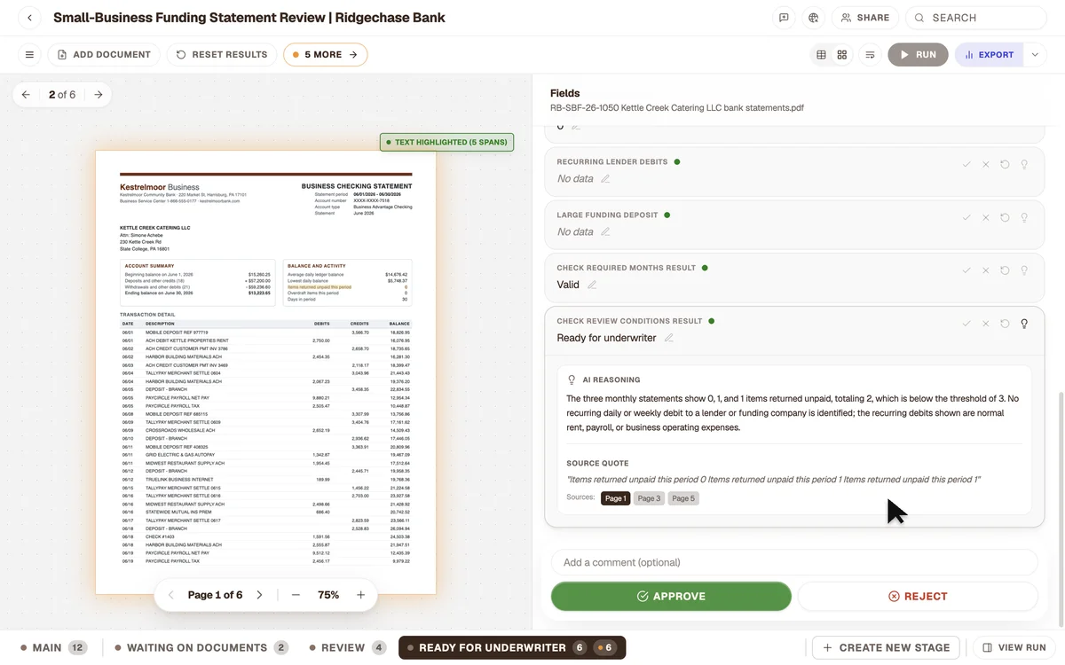Go to previous PDF page
The height and width of the screenshot is (665, 1065).
click(x=171, y=595)
